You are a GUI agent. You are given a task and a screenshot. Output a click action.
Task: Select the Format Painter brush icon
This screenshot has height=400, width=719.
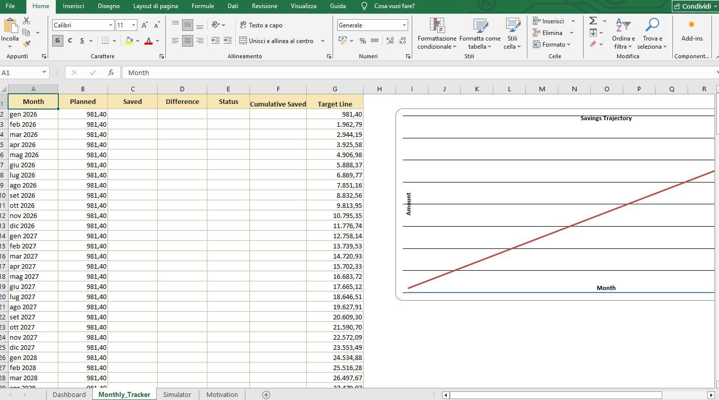click(x=26, y=44)
